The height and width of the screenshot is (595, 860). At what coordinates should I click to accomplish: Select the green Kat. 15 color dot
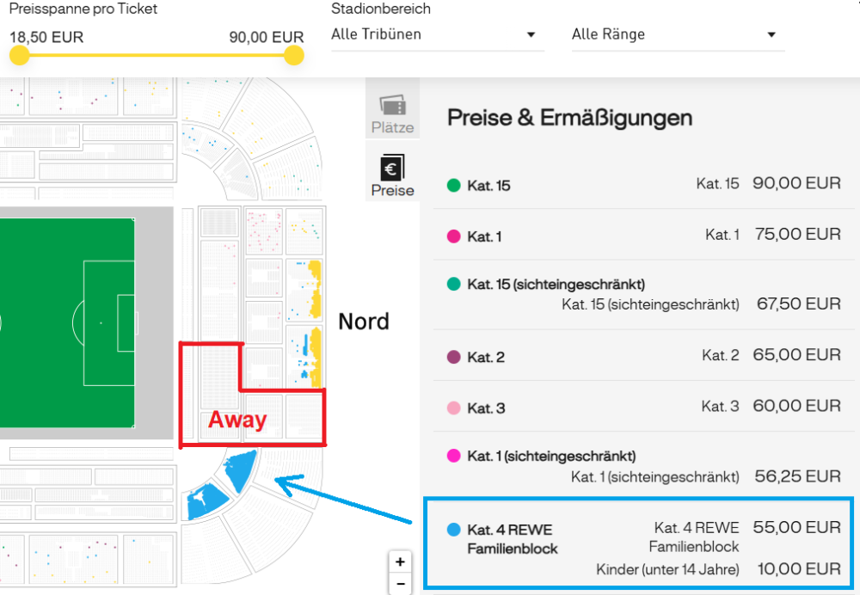click(x=454, y=185)
